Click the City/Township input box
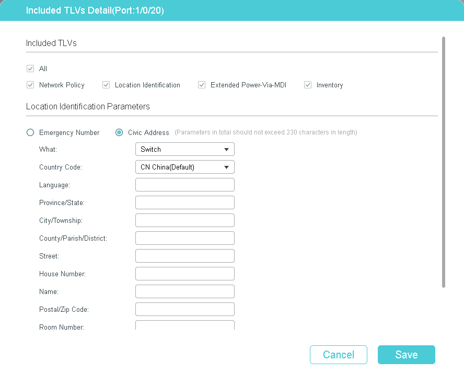Viewport: 464px width, 372px height. [184, 220]
